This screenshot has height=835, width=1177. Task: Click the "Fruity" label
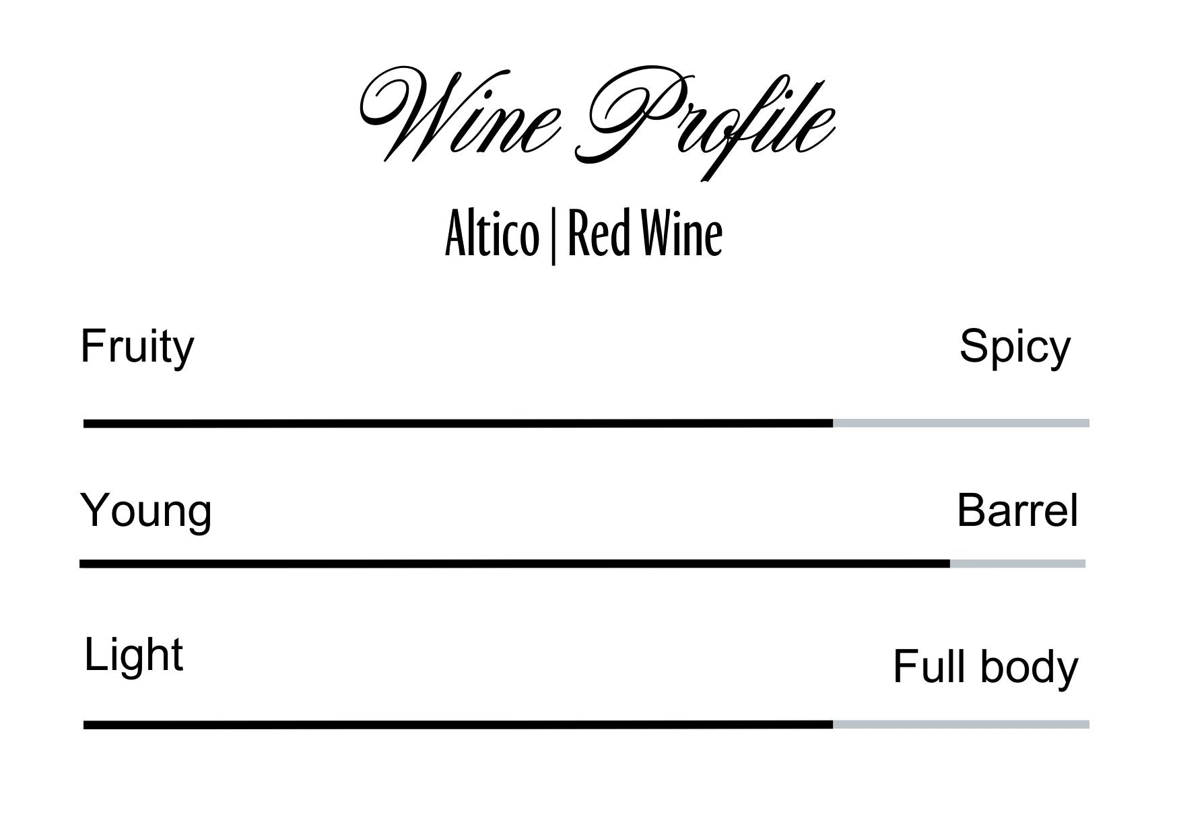pyautogui.click(x=137, y=347)
